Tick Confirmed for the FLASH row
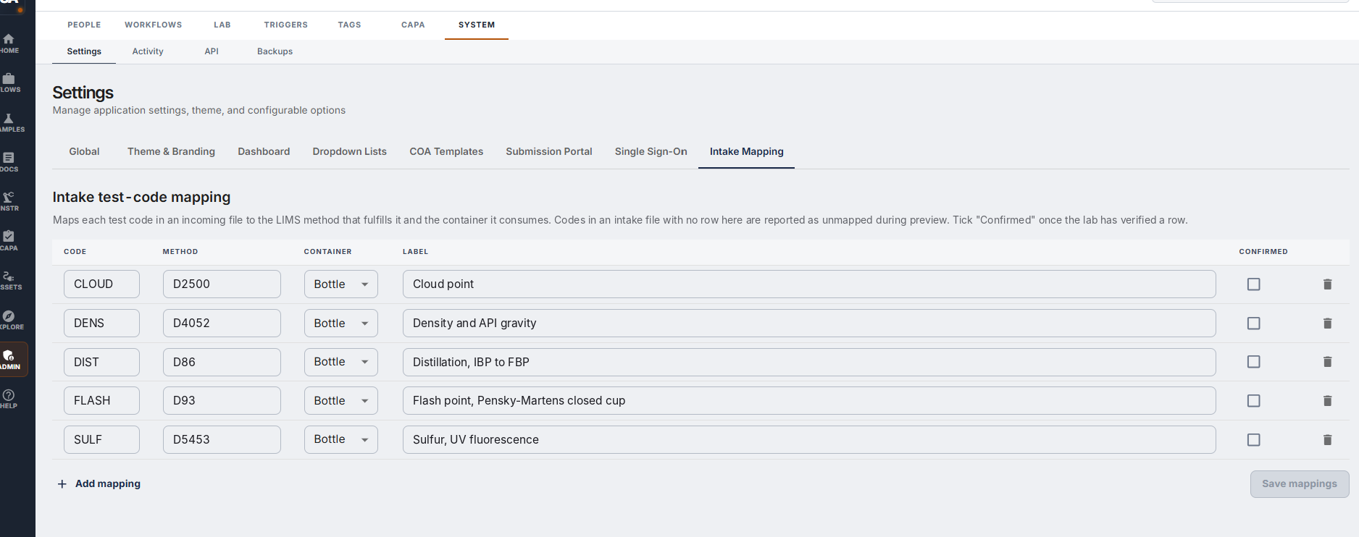The width and height of the screenshot is (1359, 537). 1253,401
